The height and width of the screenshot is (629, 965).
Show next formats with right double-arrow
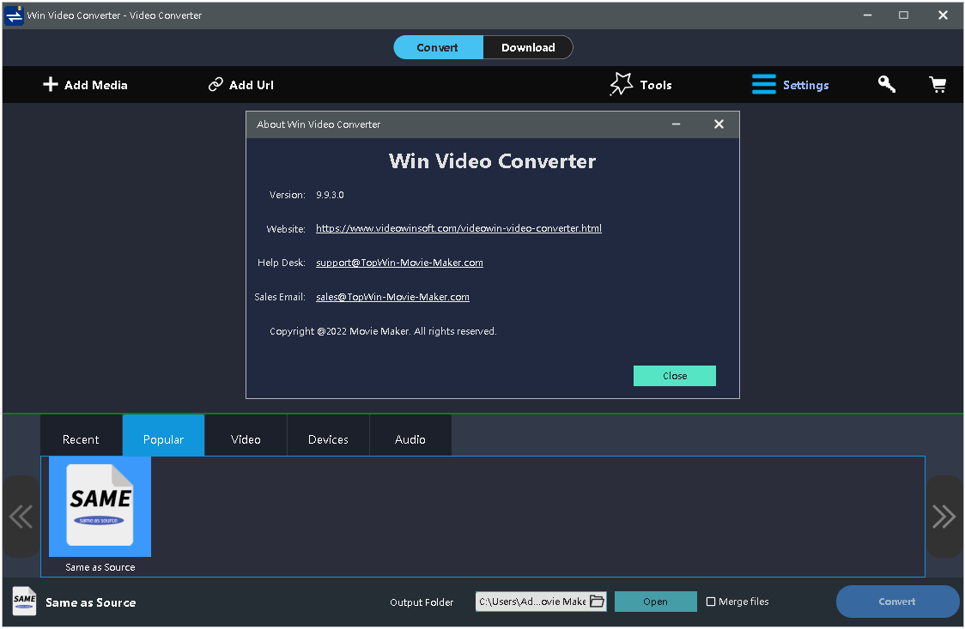(944, 517)
